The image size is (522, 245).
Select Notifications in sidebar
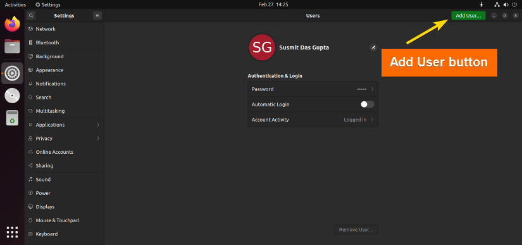coord(65,84)
